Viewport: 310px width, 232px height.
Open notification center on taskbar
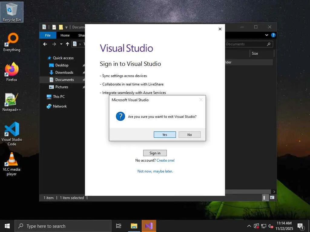coord(300,226)
